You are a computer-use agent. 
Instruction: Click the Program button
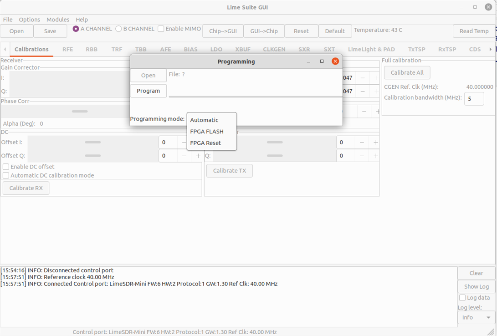point(149,91)
